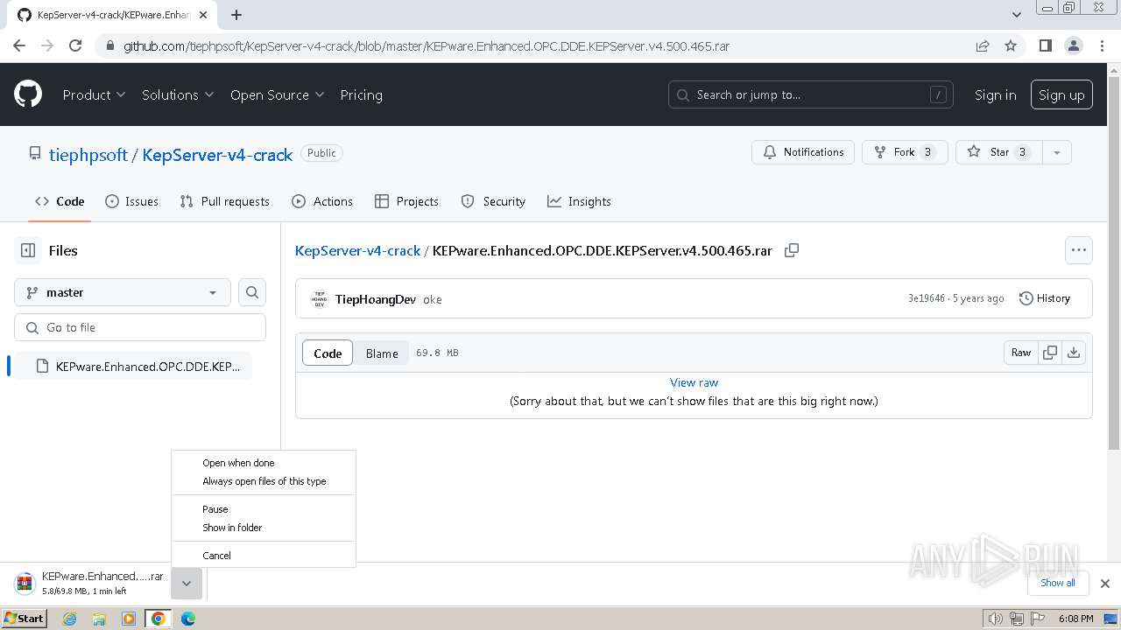Open the tab search chevron in title bar
The image size is (1121, 630).
[1017, 14]
